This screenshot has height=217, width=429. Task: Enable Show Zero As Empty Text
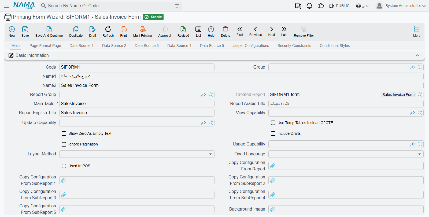click(64, 133)
